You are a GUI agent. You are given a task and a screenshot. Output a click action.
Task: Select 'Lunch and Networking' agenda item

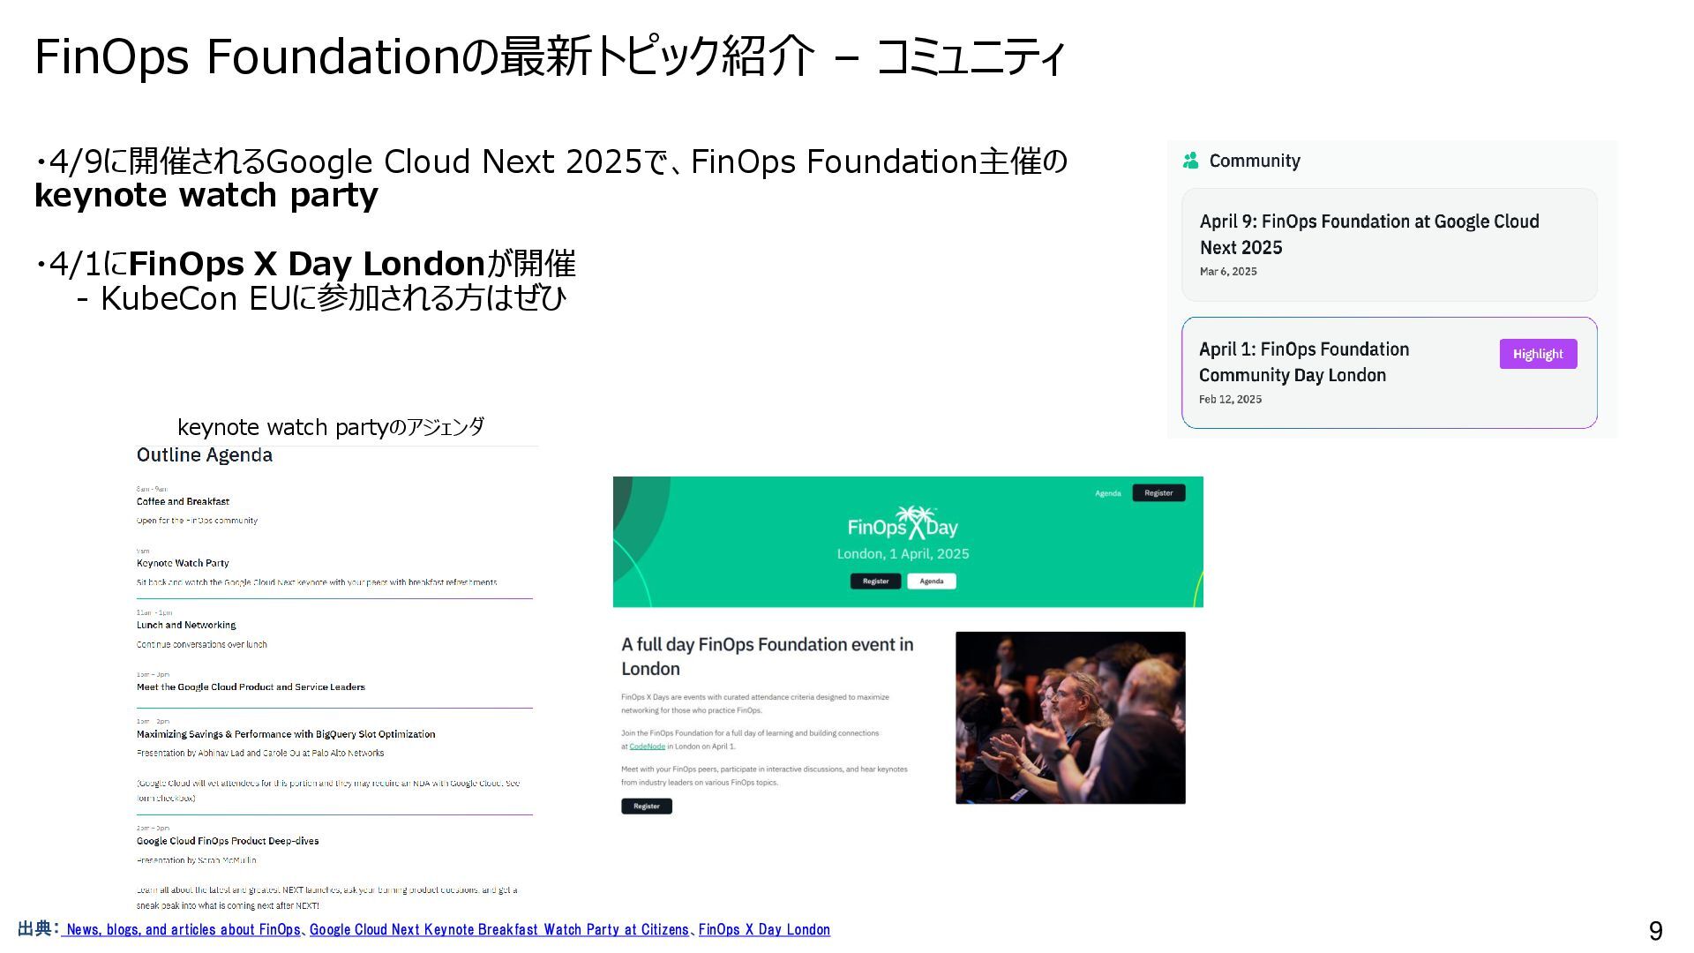click(186, 625)
